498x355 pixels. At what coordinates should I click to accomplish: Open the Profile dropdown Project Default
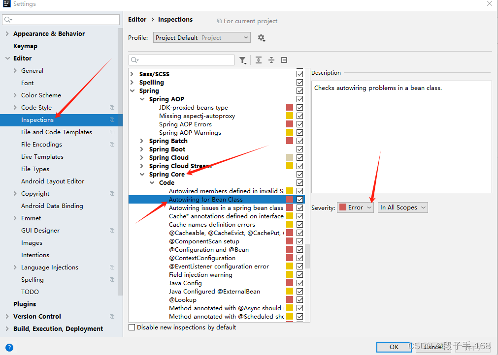pyautogui.click(x=201, y=37)
